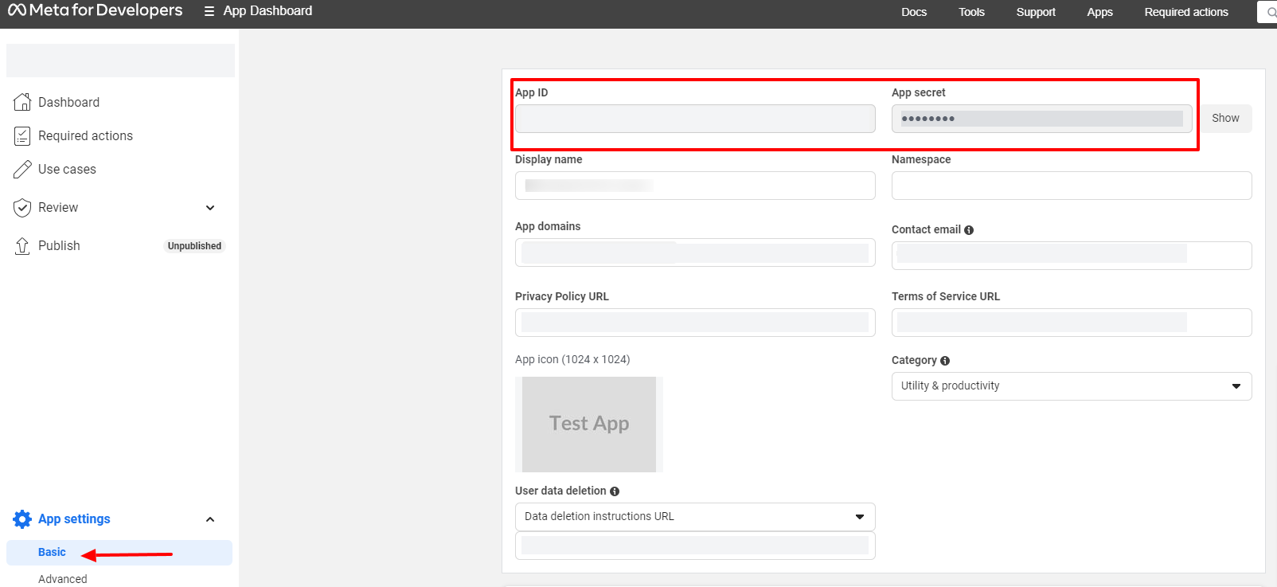Viewport: 1277px width, 587px height.
Task: Open Required actions in the top navigation
Action: [1186, 12]
